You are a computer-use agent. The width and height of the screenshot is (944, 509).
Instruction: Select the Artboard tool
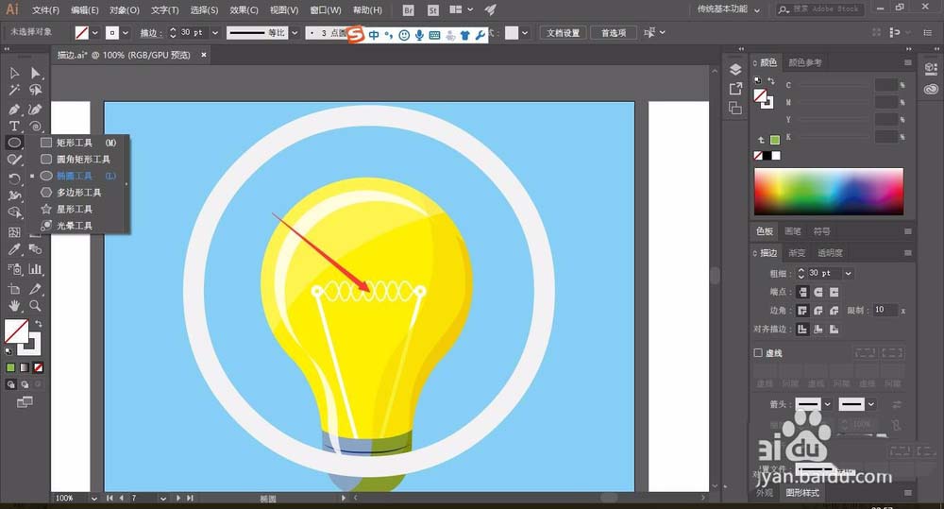click(14, 289)
